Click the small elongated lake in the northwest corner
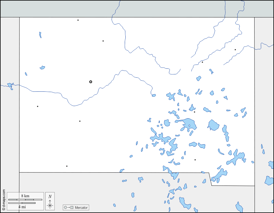Screen dimensions: 274x213 point(40,35)
